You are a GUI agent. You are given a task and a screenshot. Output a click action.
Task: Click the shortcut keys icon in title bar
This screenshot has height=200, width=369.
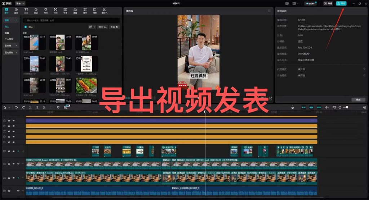pyautogui.click(x=287, y=4)
